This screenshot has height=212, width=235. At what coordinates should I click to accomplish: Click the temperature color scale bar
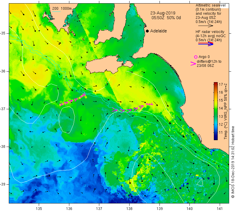tap(216, 111)
